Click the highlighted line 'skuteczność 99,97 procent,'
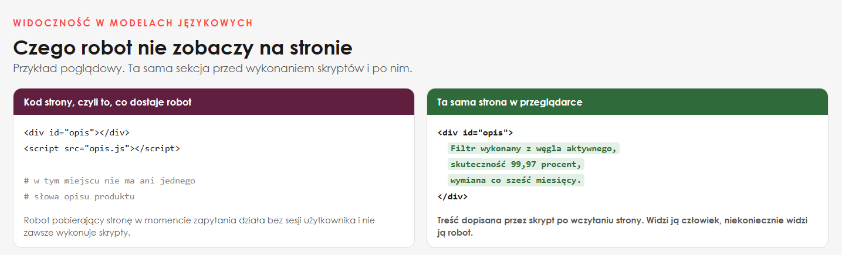 [x=516, y=164]
